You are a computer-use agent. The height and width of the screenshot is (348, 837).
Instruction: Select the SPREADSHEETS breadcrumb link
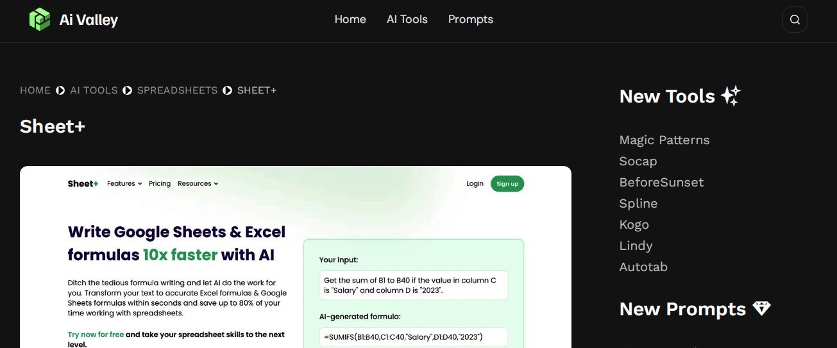[x=178, y=90]
